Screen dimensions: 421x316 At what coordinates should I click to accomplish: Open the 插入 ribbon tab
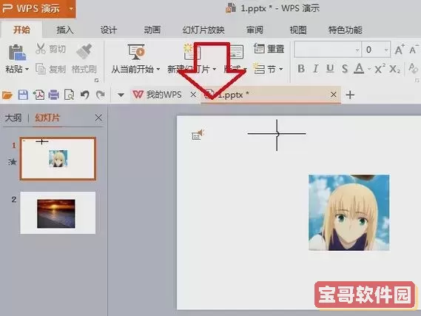(x=65, y=30)
